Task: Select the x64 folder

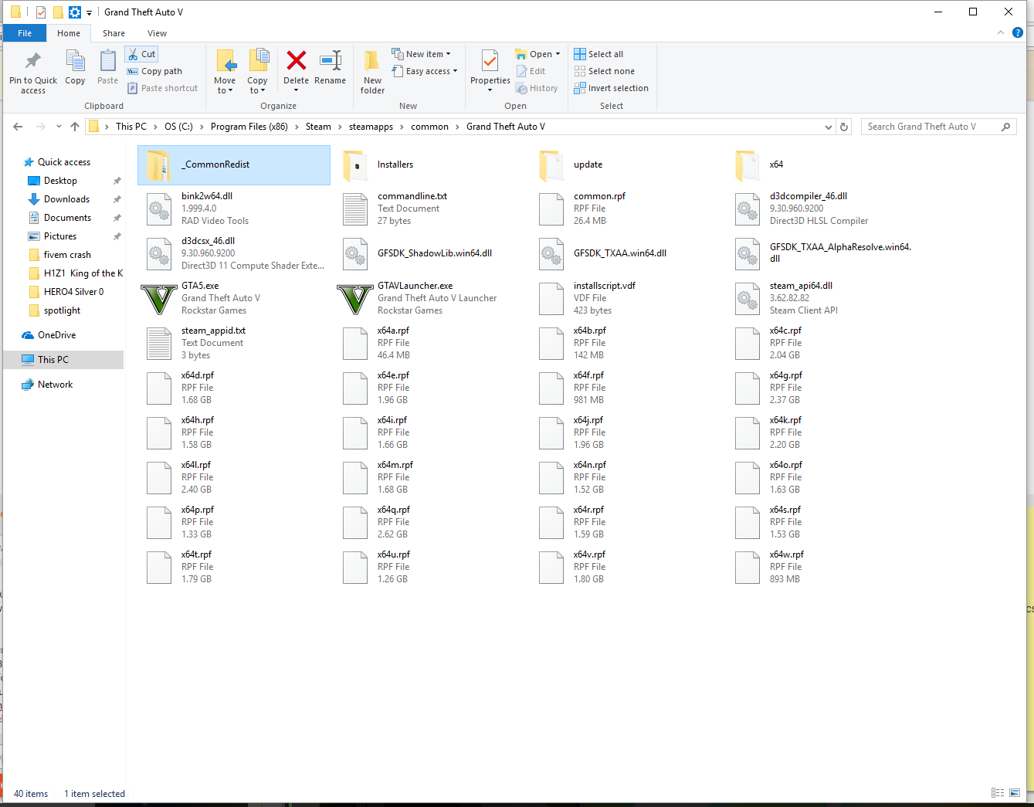Action: tap(776, 165)
